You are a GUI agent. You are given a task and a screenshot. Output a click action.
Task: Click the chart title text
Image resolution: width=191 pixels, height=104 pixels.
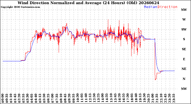pos(88,3)
